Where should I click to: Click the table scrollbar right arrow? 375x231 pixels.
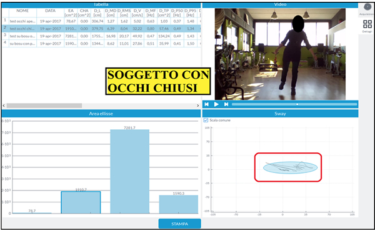(x=197, y=106)
